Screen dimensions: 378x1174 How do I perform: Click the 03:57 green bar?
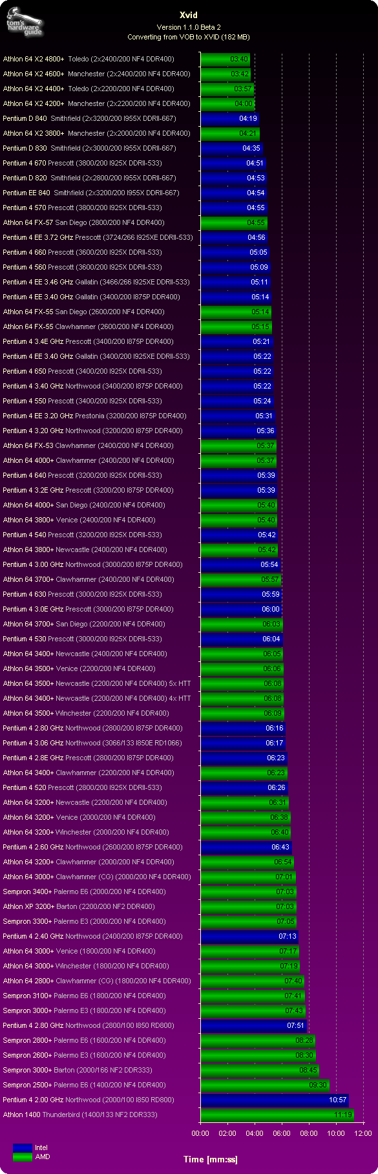click(227, 89)
